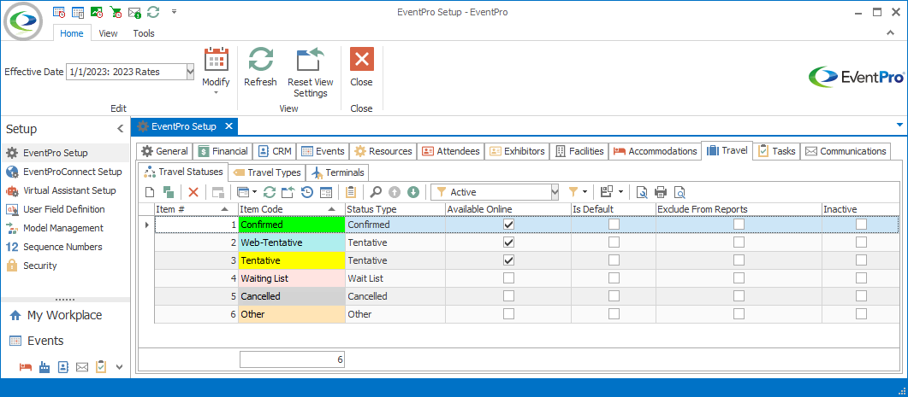Open the Customize Quick Access Toolbar arrow
Viewport: 908px width, 397px height.
pyautogui.click(x=175, y=12)
